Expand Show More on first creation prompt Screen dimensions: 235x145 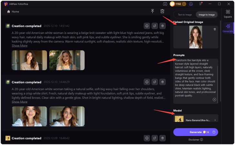[20, 46]
